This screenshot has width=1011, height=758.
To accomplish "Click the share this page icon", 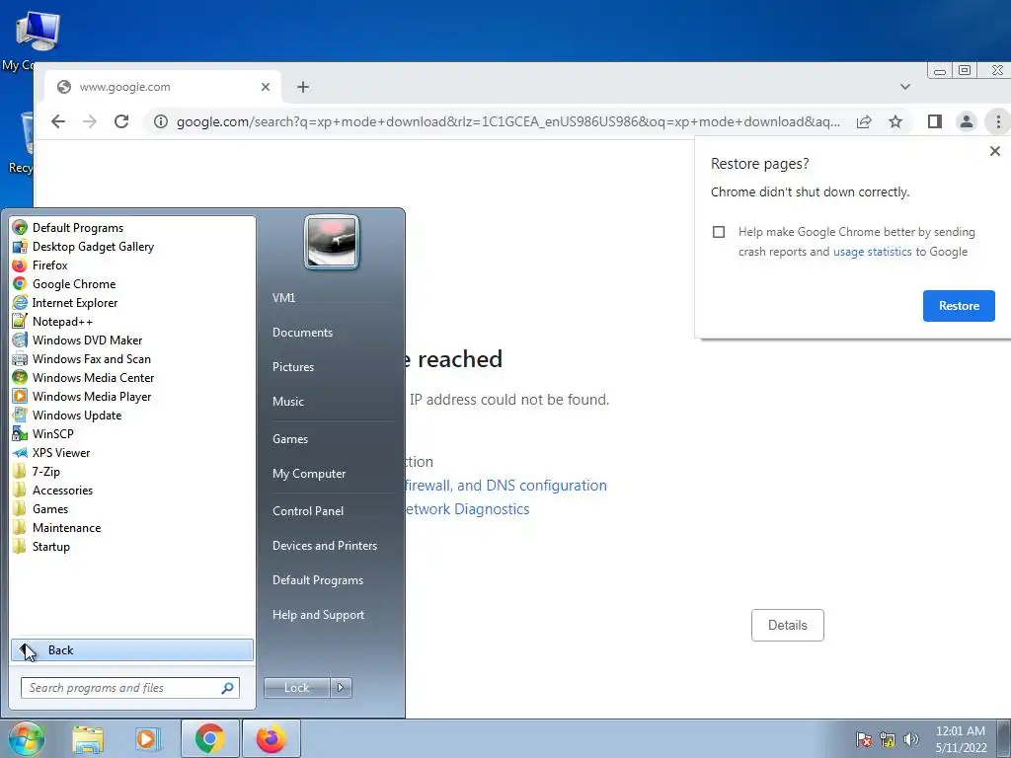I will click(x=864, y=121).
